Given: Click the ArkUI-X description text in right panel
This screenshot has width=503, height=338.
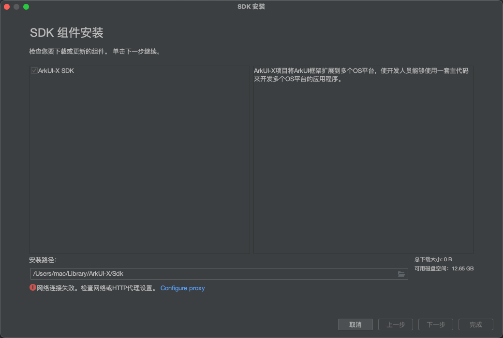Looking at the screenshot, I should pos(361,75).
